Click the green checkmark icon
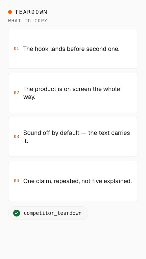Screen dimensions: 146x259 17,213
